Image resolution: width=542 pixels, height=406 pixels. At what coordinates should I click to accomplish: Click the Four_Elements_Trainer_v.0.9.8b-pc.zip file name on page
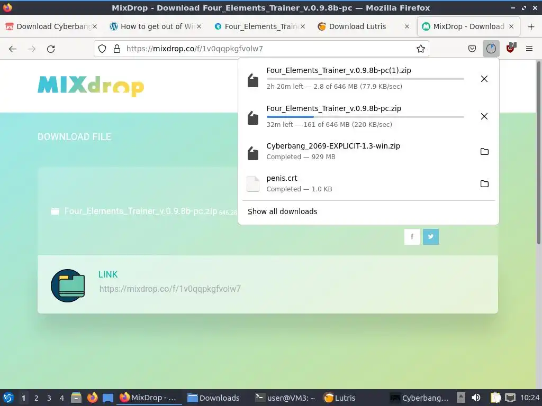pyautogui.click(x=141, y=211)
